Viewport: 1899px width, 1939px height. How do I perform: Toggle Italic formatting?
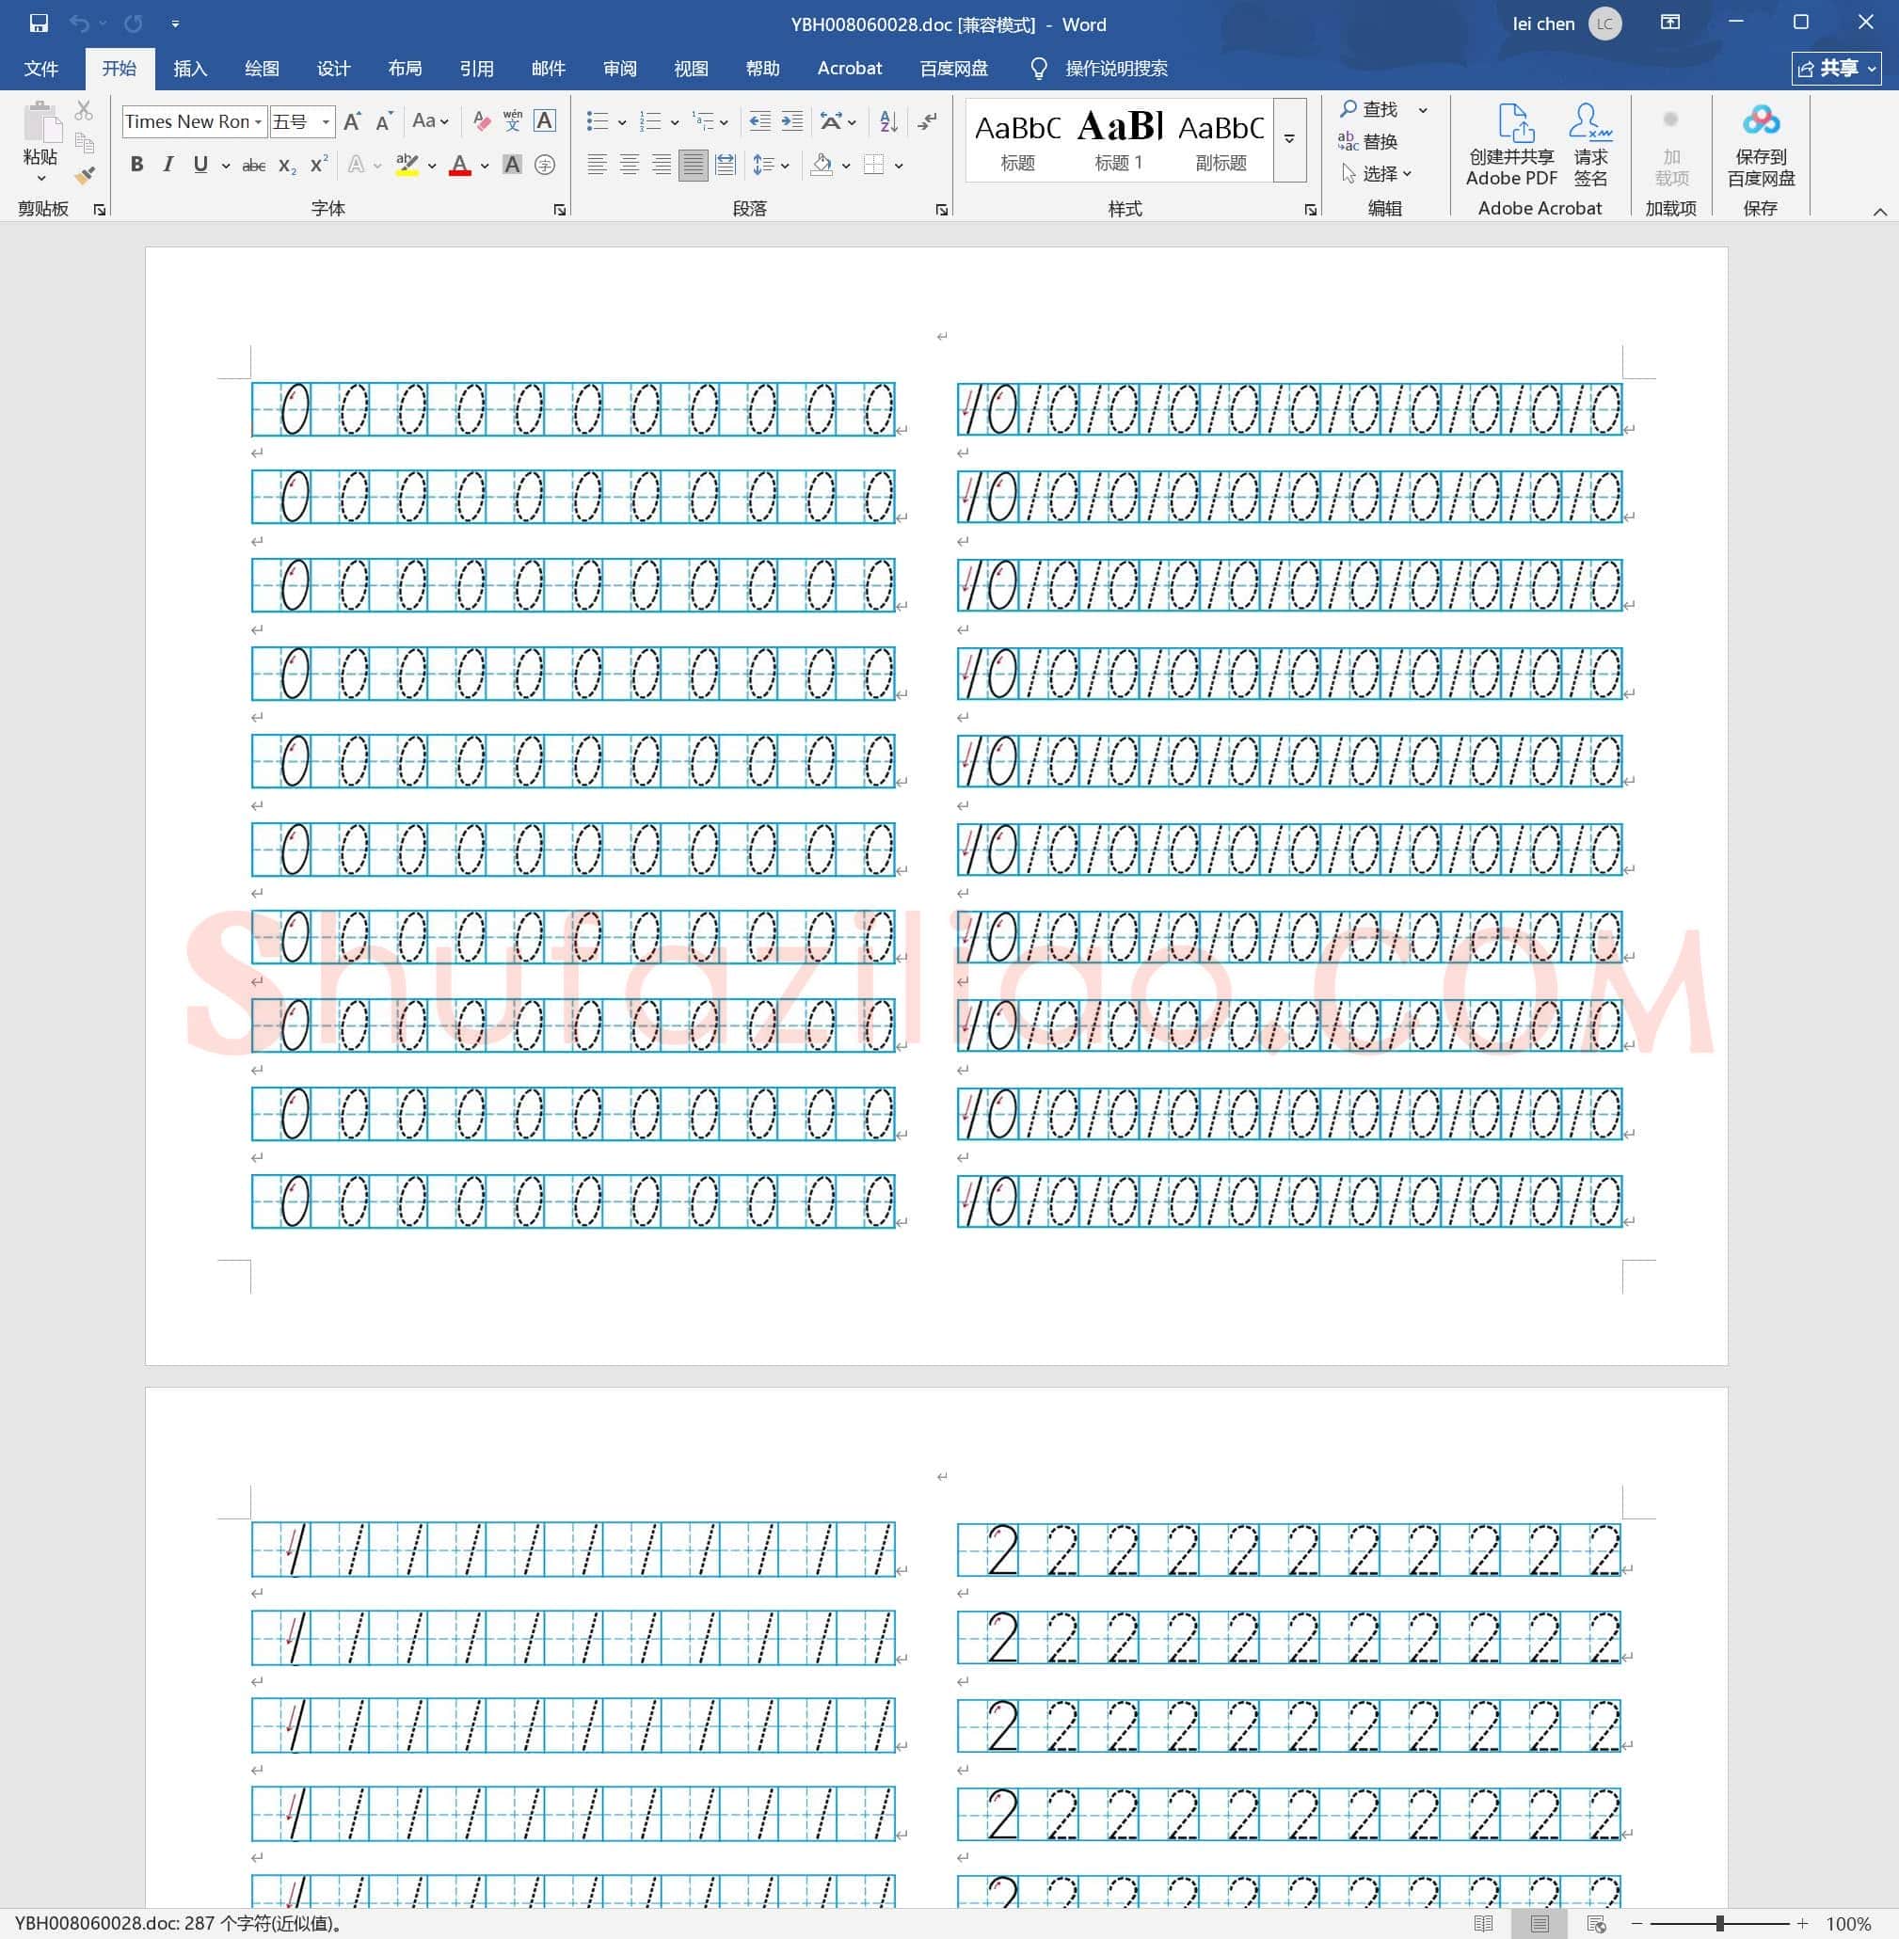(168, 165)
